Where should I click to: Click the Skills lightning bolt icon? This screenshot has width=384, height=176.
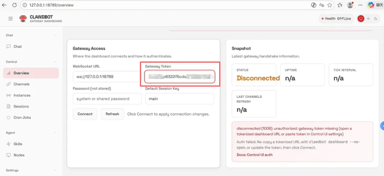[9, 144]
